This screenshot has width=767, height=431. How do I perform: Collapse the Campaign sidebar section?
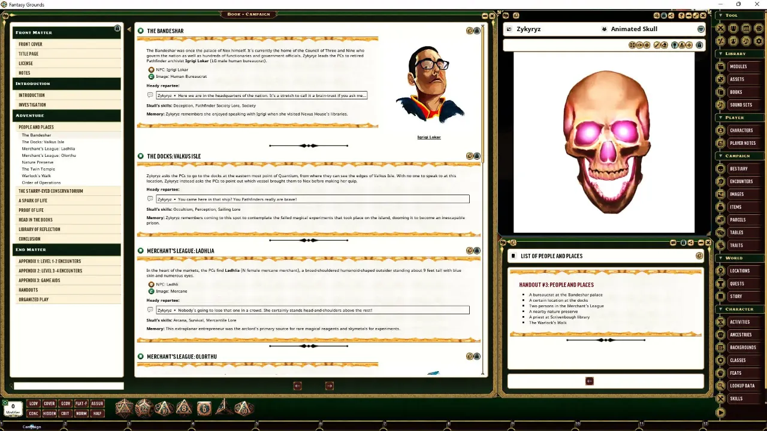(720, 156)
